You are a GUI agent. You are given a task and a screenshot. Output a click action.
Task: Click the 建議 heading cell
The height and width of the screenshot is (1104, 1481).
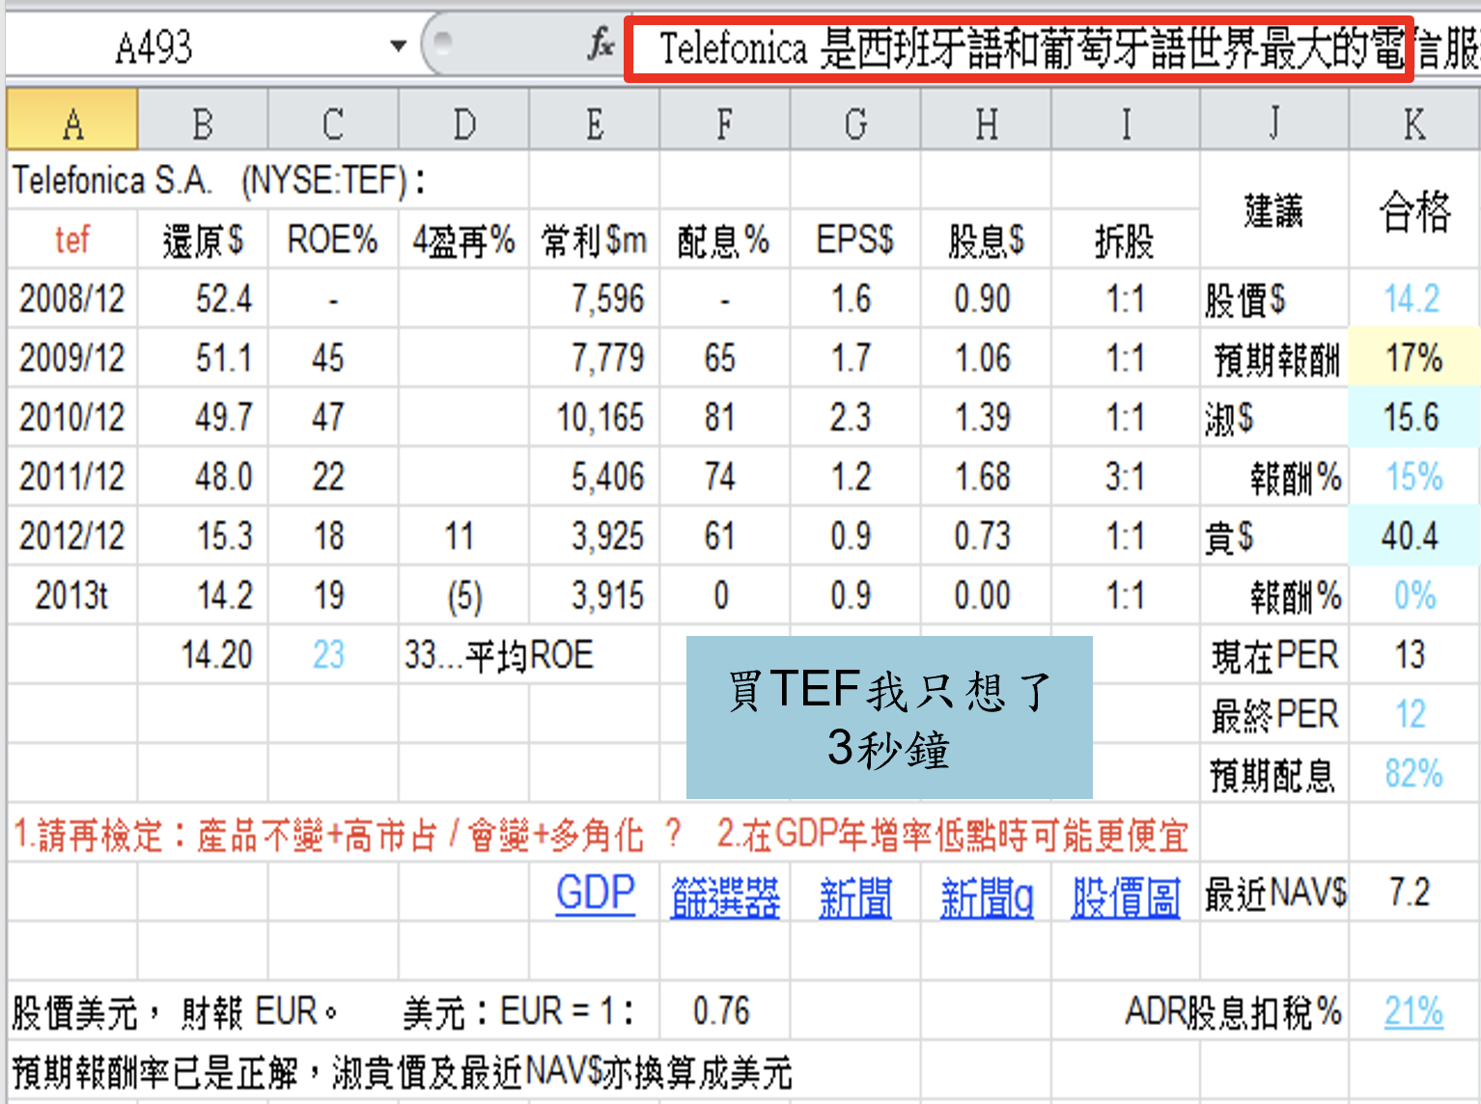[1274, 209]
